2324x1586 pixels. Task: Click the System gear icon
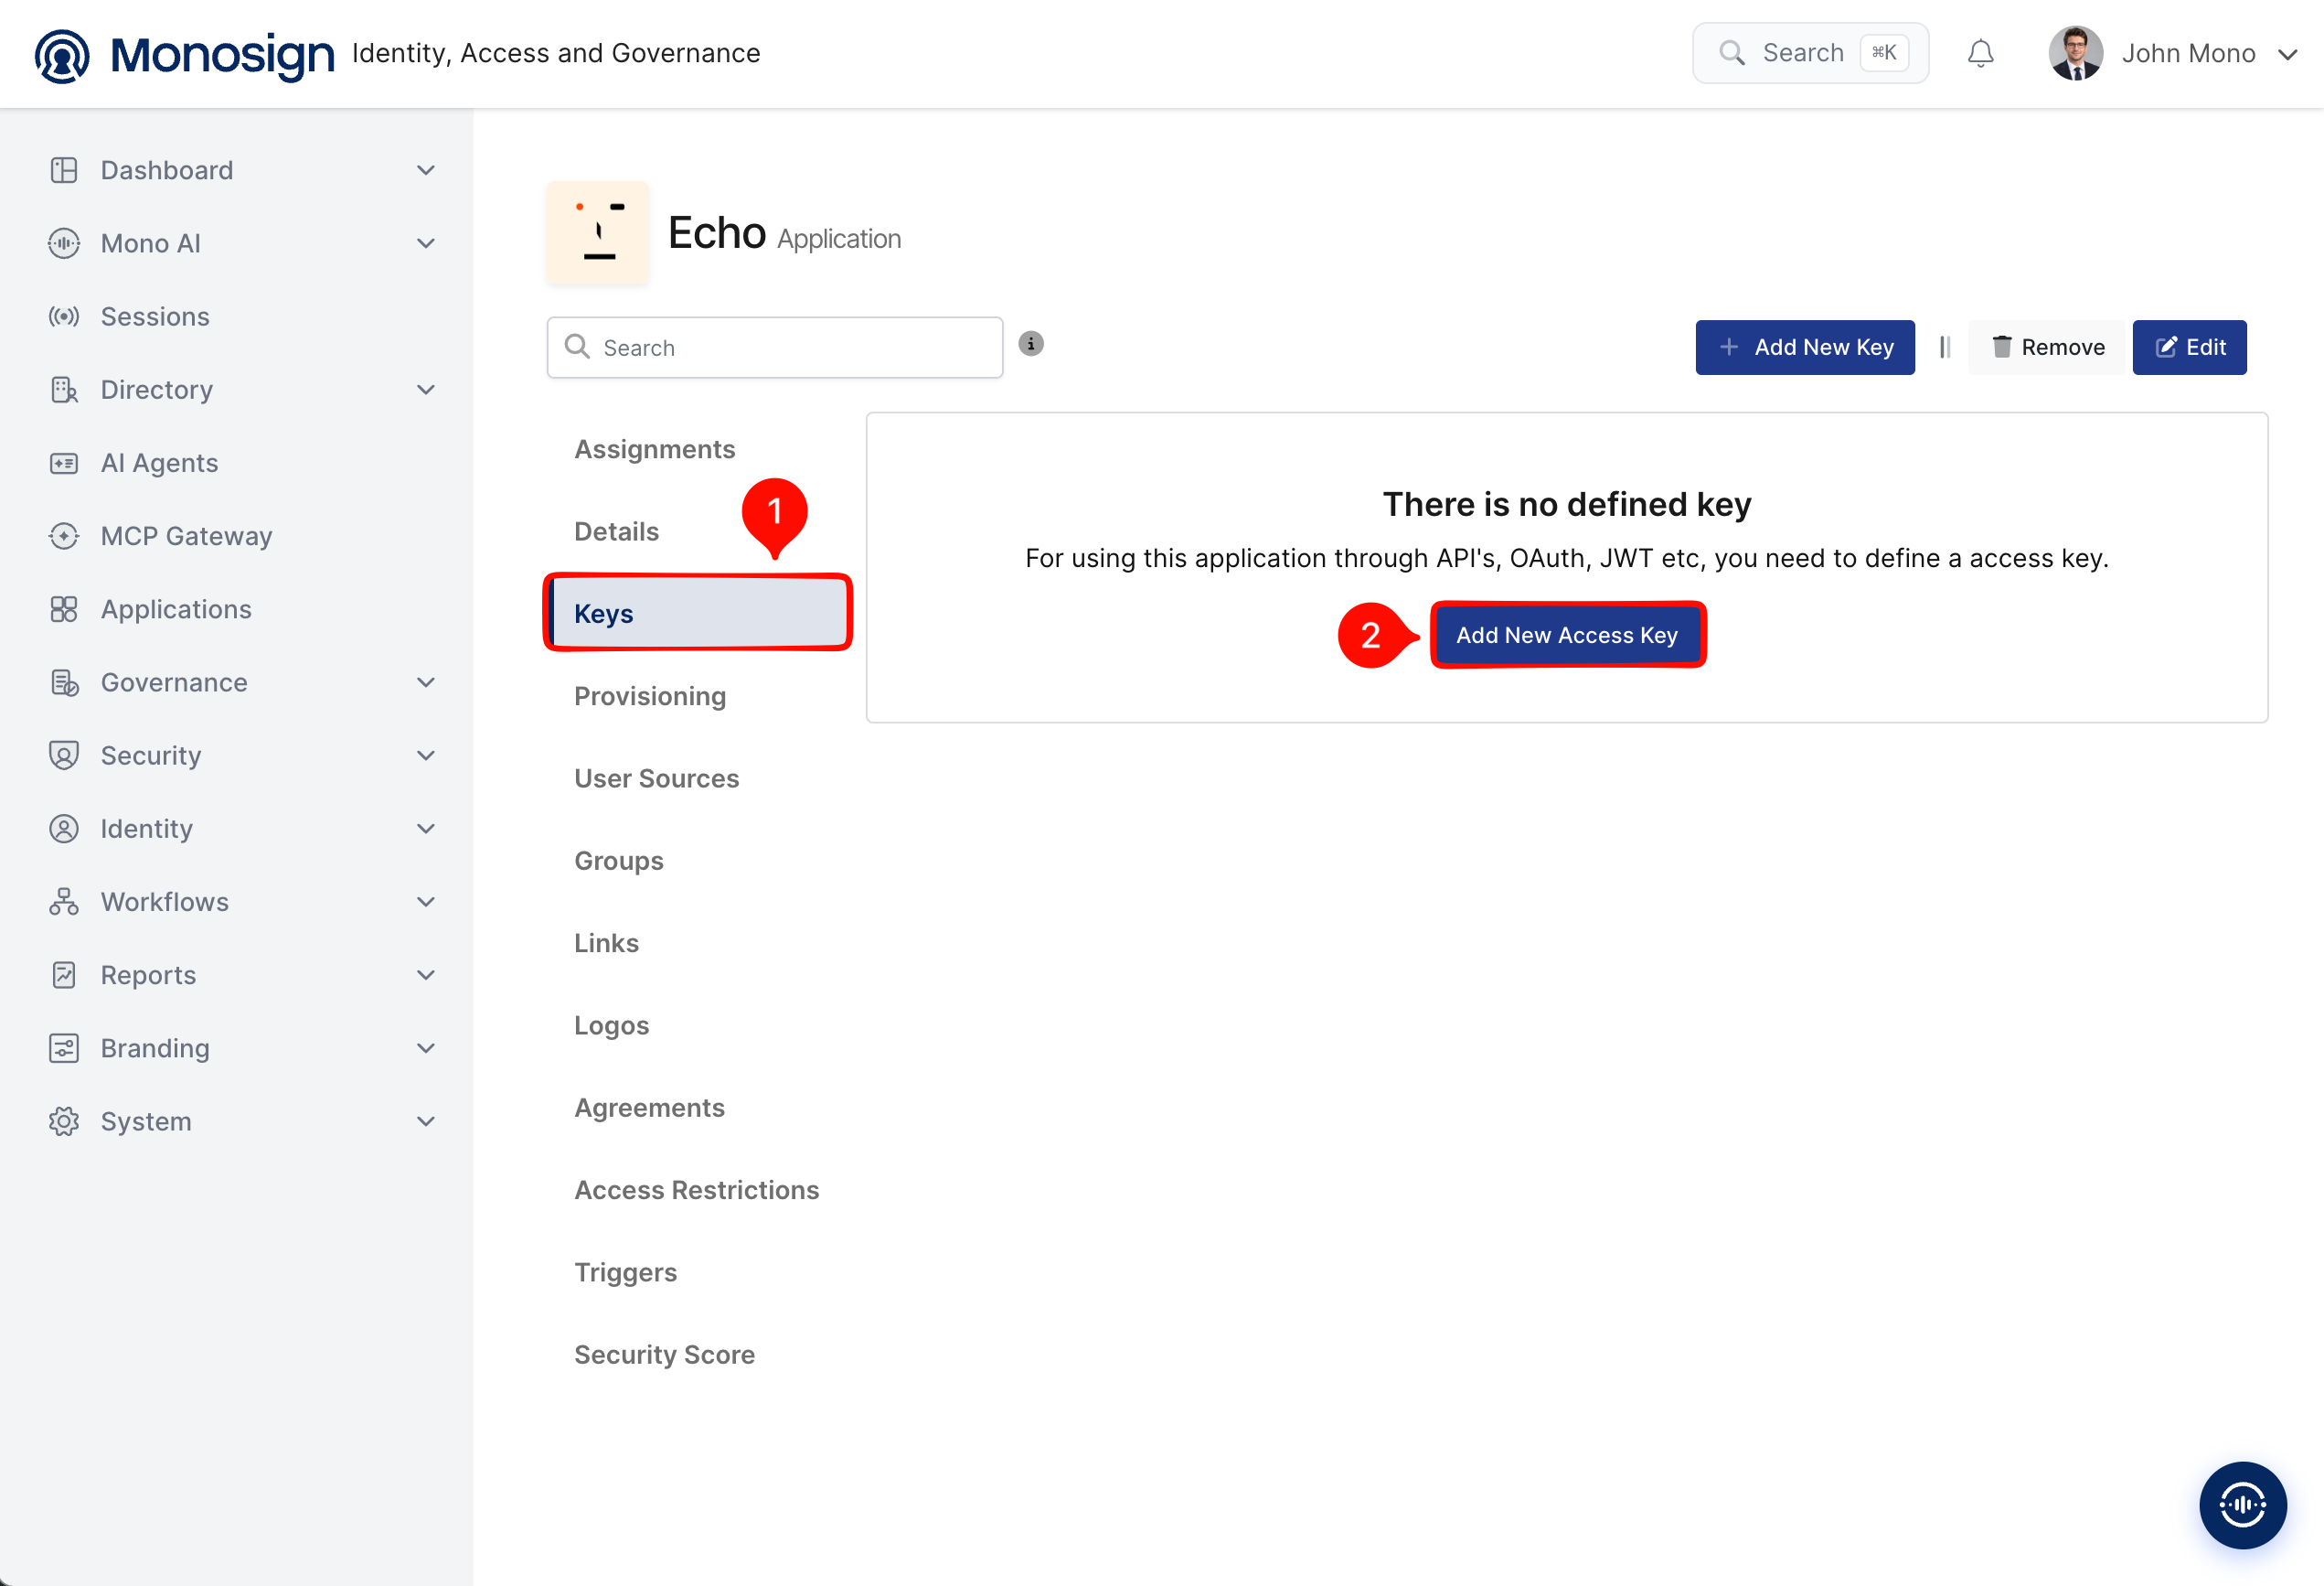pyautogui.click(x=64, y=1120)
